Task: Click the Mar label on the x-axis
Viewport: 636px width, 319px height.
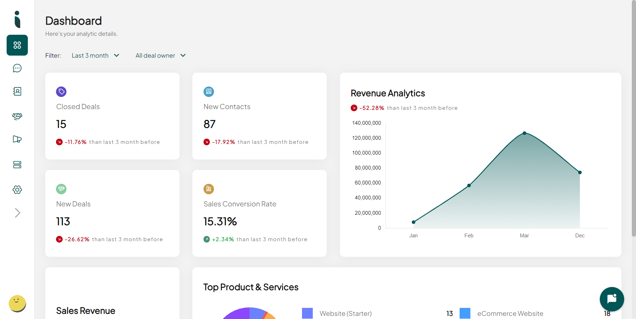Action: pyautogui.click(x=524, y=236)
